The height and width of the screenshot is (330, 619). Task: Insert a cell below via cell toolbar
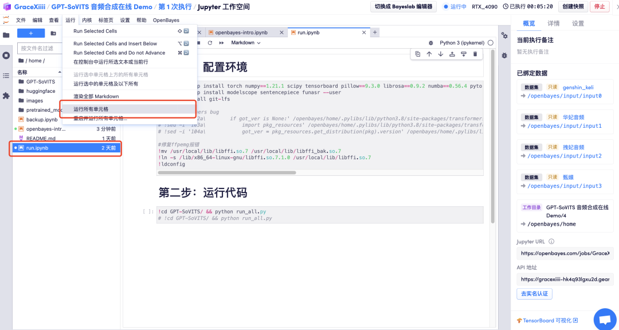[464, 54]
